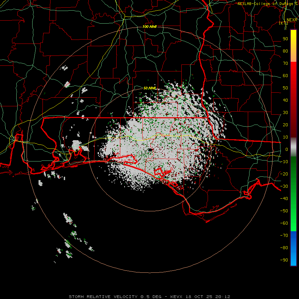Click the 'NEXR' label at the top right

click(292, 20)
